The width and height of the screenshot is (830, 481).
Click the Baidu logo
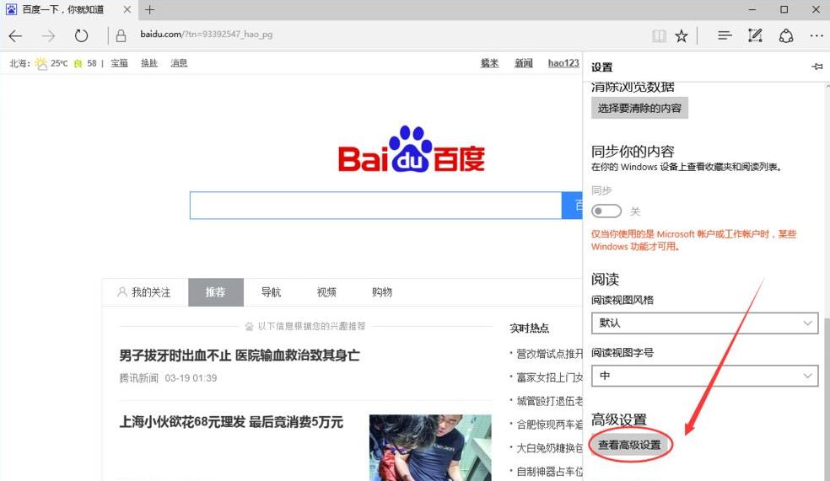tap(412, 150)
